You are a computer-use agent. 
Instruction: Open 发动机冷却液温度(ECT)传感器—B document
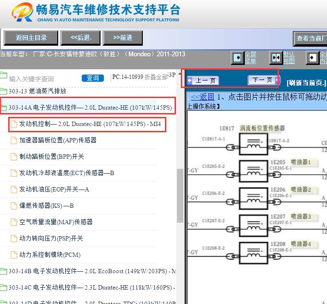[66, 173]
